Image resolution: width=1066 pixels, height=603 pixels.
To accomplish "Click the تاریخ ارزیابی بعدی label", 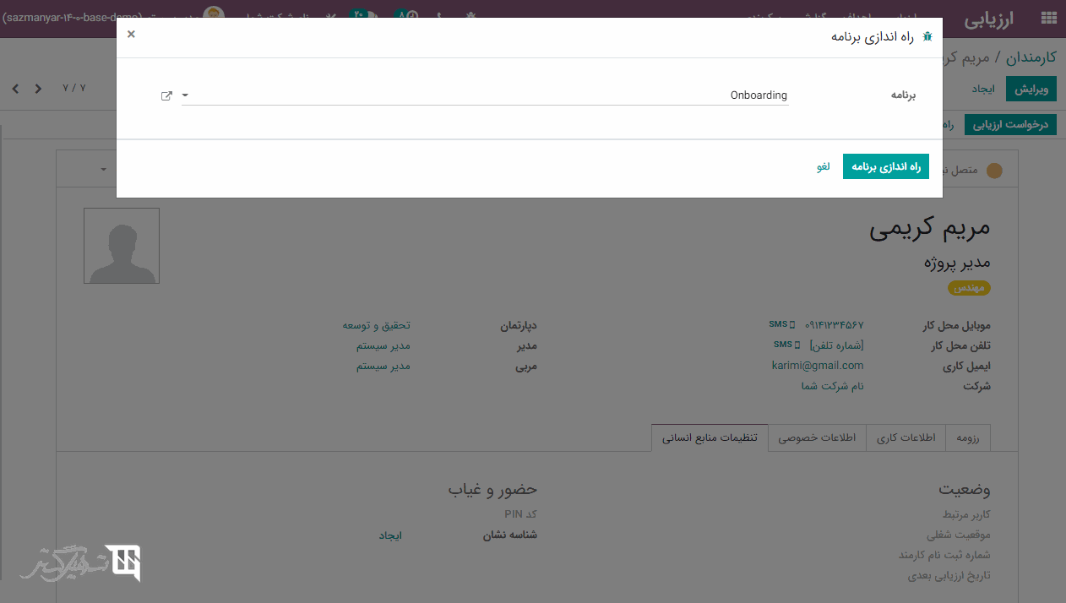I will [949, 575].
